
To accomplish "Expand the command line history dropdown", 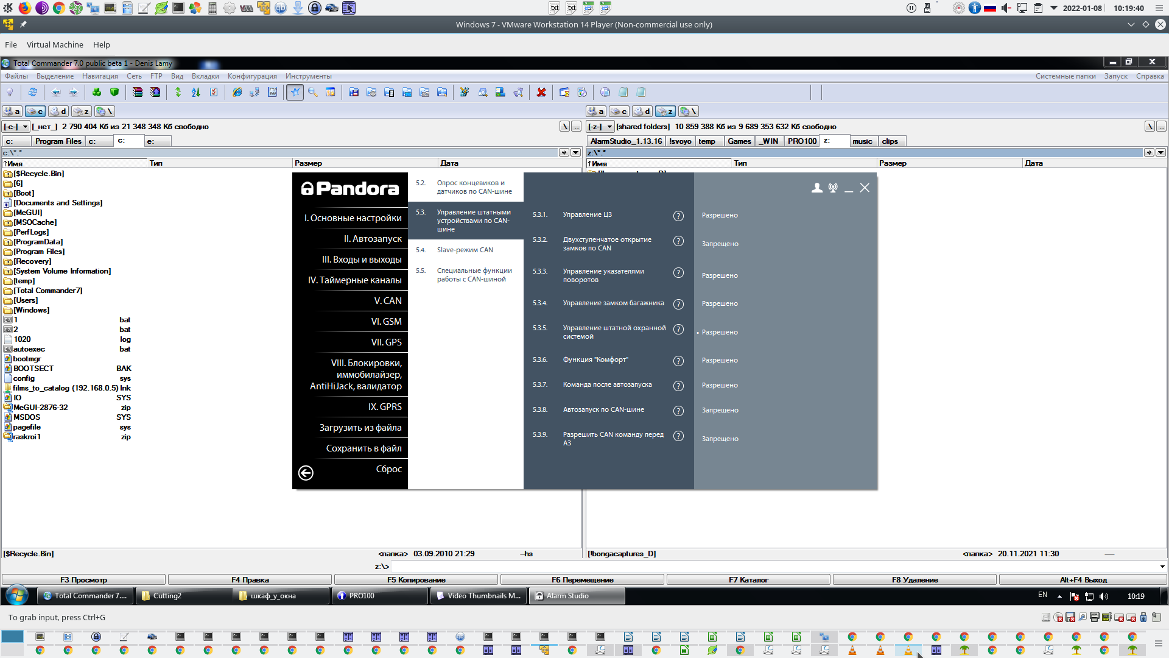I will click(x=1162, y=567).
